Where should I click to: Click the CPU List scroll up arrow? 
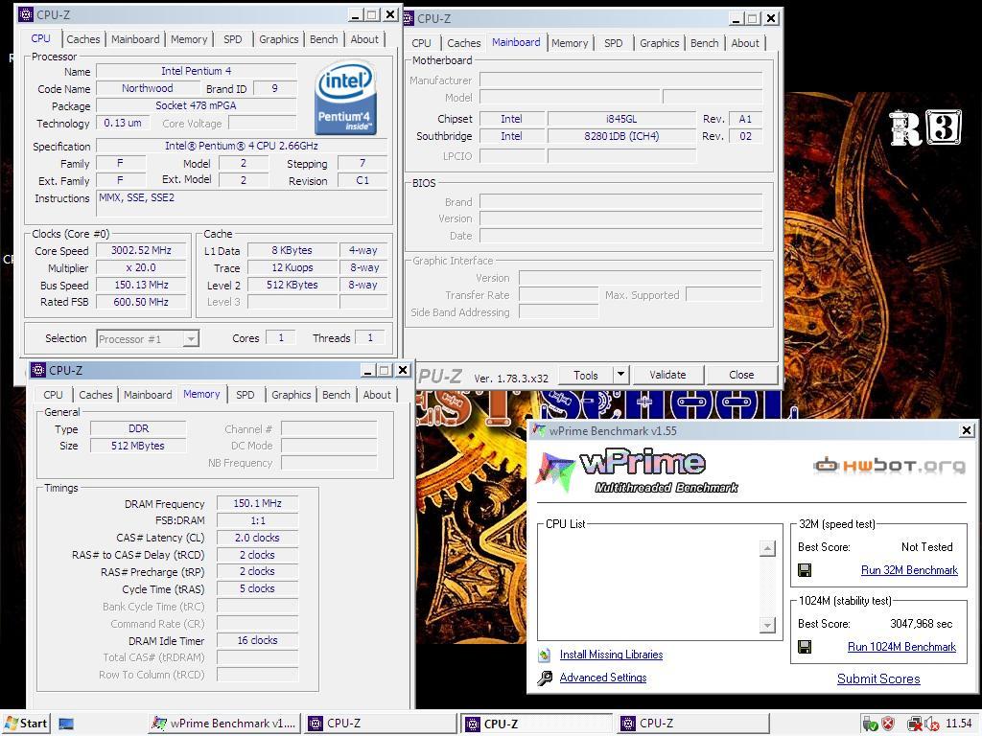[x=767, y=548]
